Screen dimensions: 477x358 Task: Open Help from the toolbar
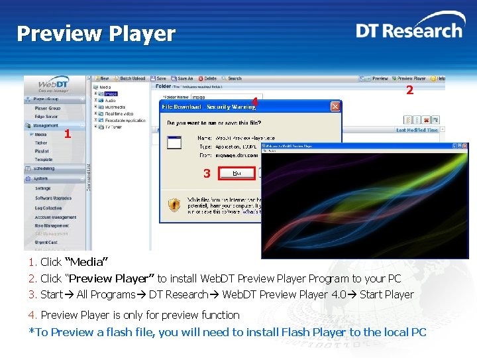pos(438,78)
